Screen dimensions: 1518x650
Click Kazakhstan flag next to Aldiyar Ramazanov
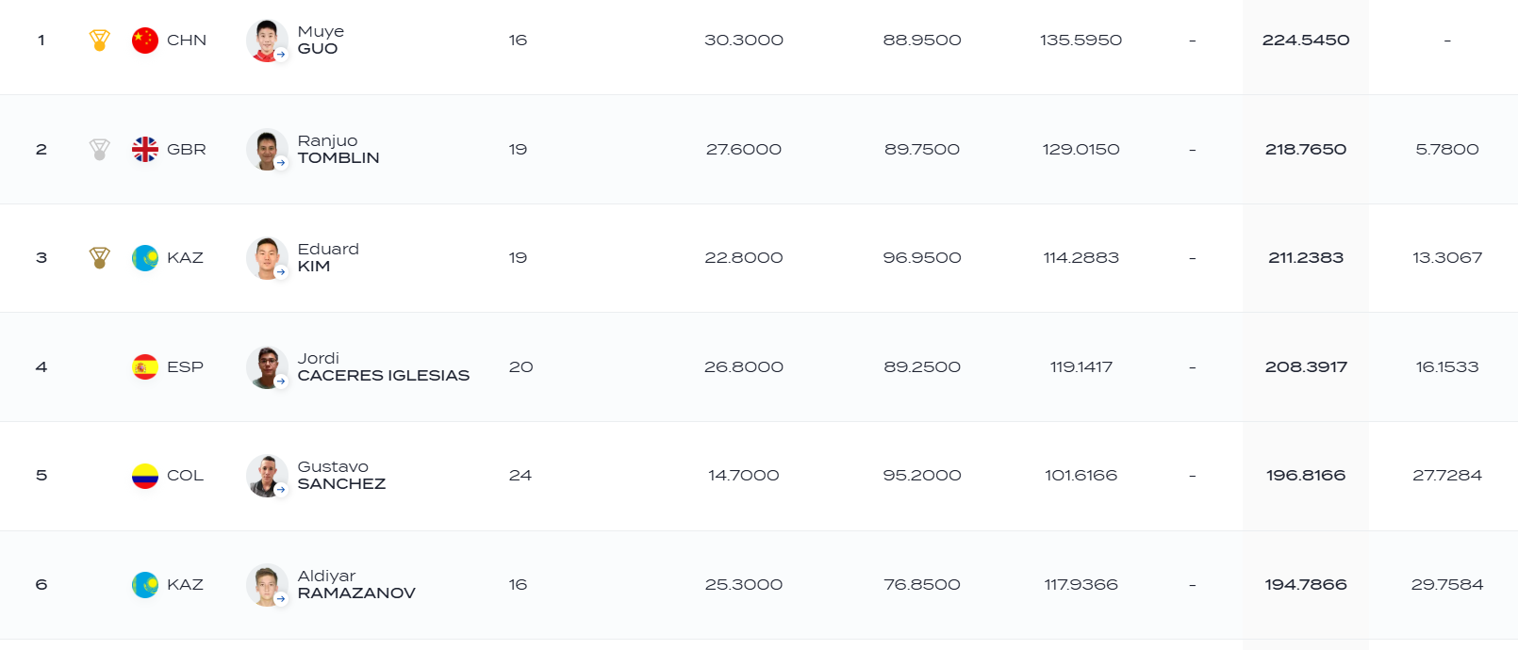tap(145, 585)
